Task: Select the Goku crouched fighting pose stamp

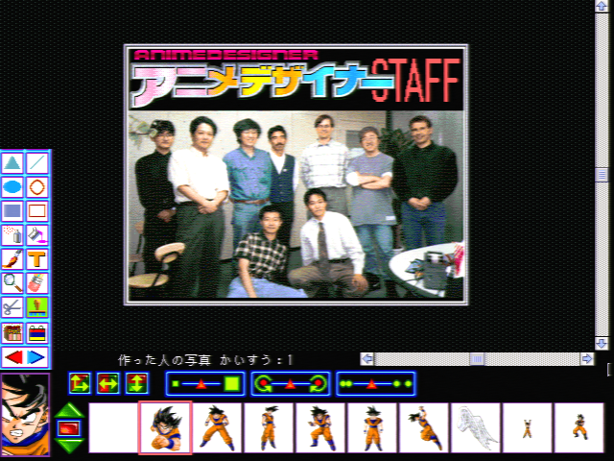Action: (x=320, y=427)
